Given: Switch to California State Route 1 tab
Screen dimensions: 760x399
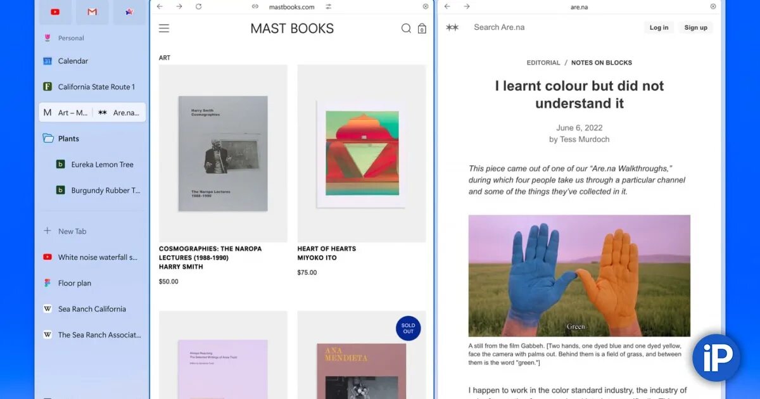Looking at the screenshot, I should point(92,87).
